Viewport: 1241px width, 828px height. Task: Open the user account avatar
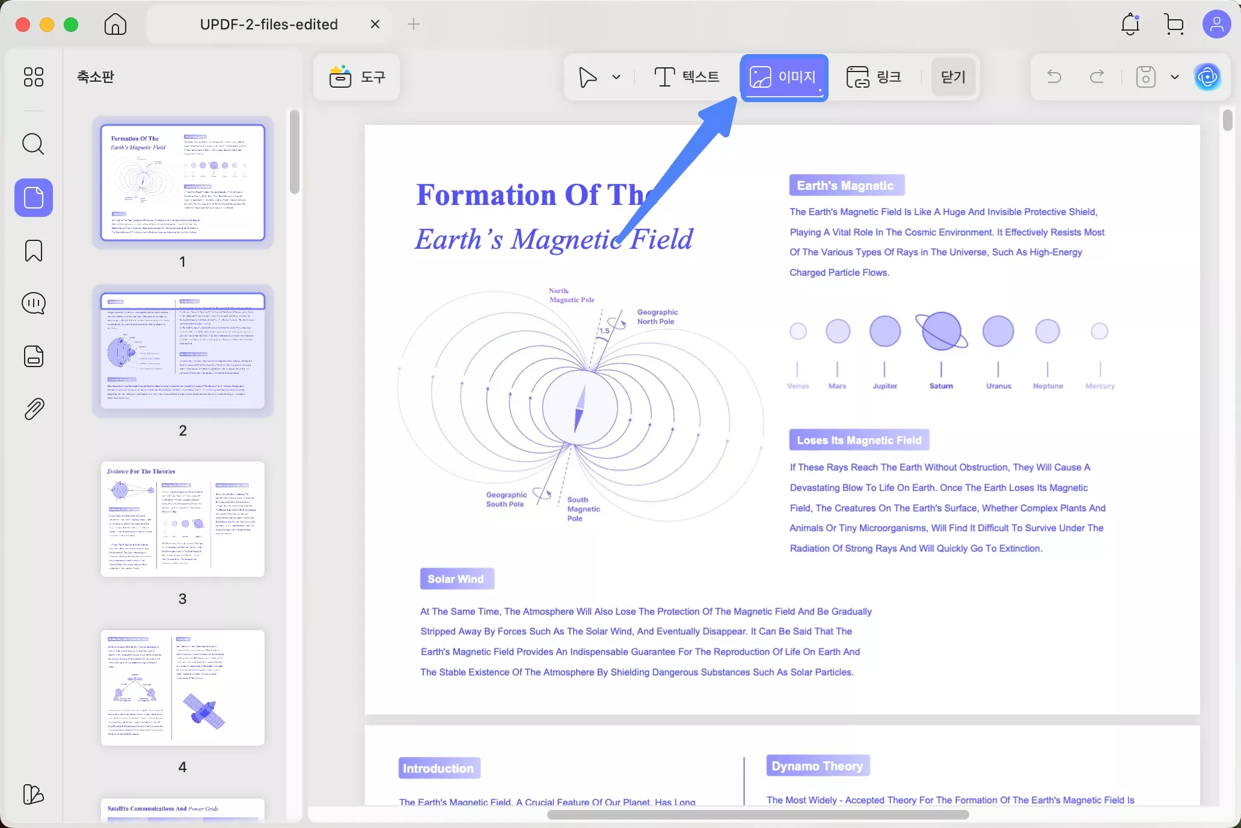click(x=1216, y=24)
